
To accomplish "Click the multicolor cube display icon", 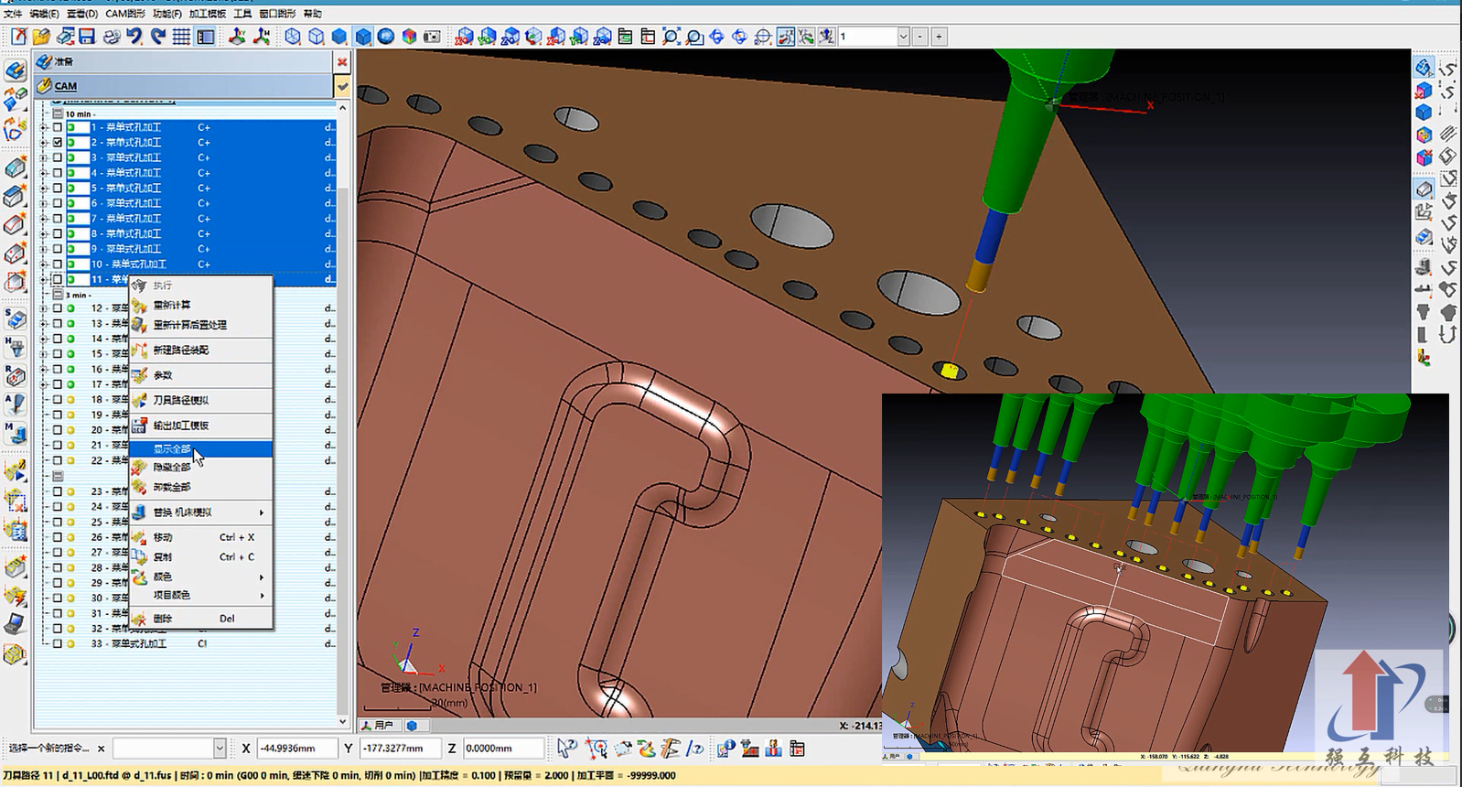I will [x=409, y=37].
